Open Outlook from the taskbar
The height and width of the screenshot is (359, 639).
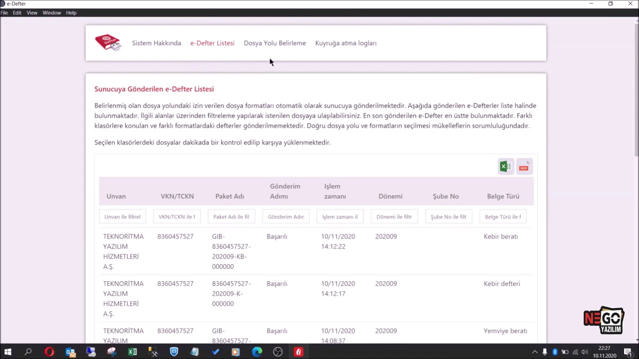(70, 352)
